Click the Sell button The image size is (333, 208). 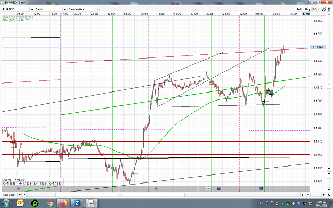tap(299, 9)
